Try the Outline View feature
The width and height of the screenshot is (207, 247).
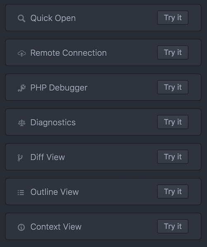click(173, 191)
